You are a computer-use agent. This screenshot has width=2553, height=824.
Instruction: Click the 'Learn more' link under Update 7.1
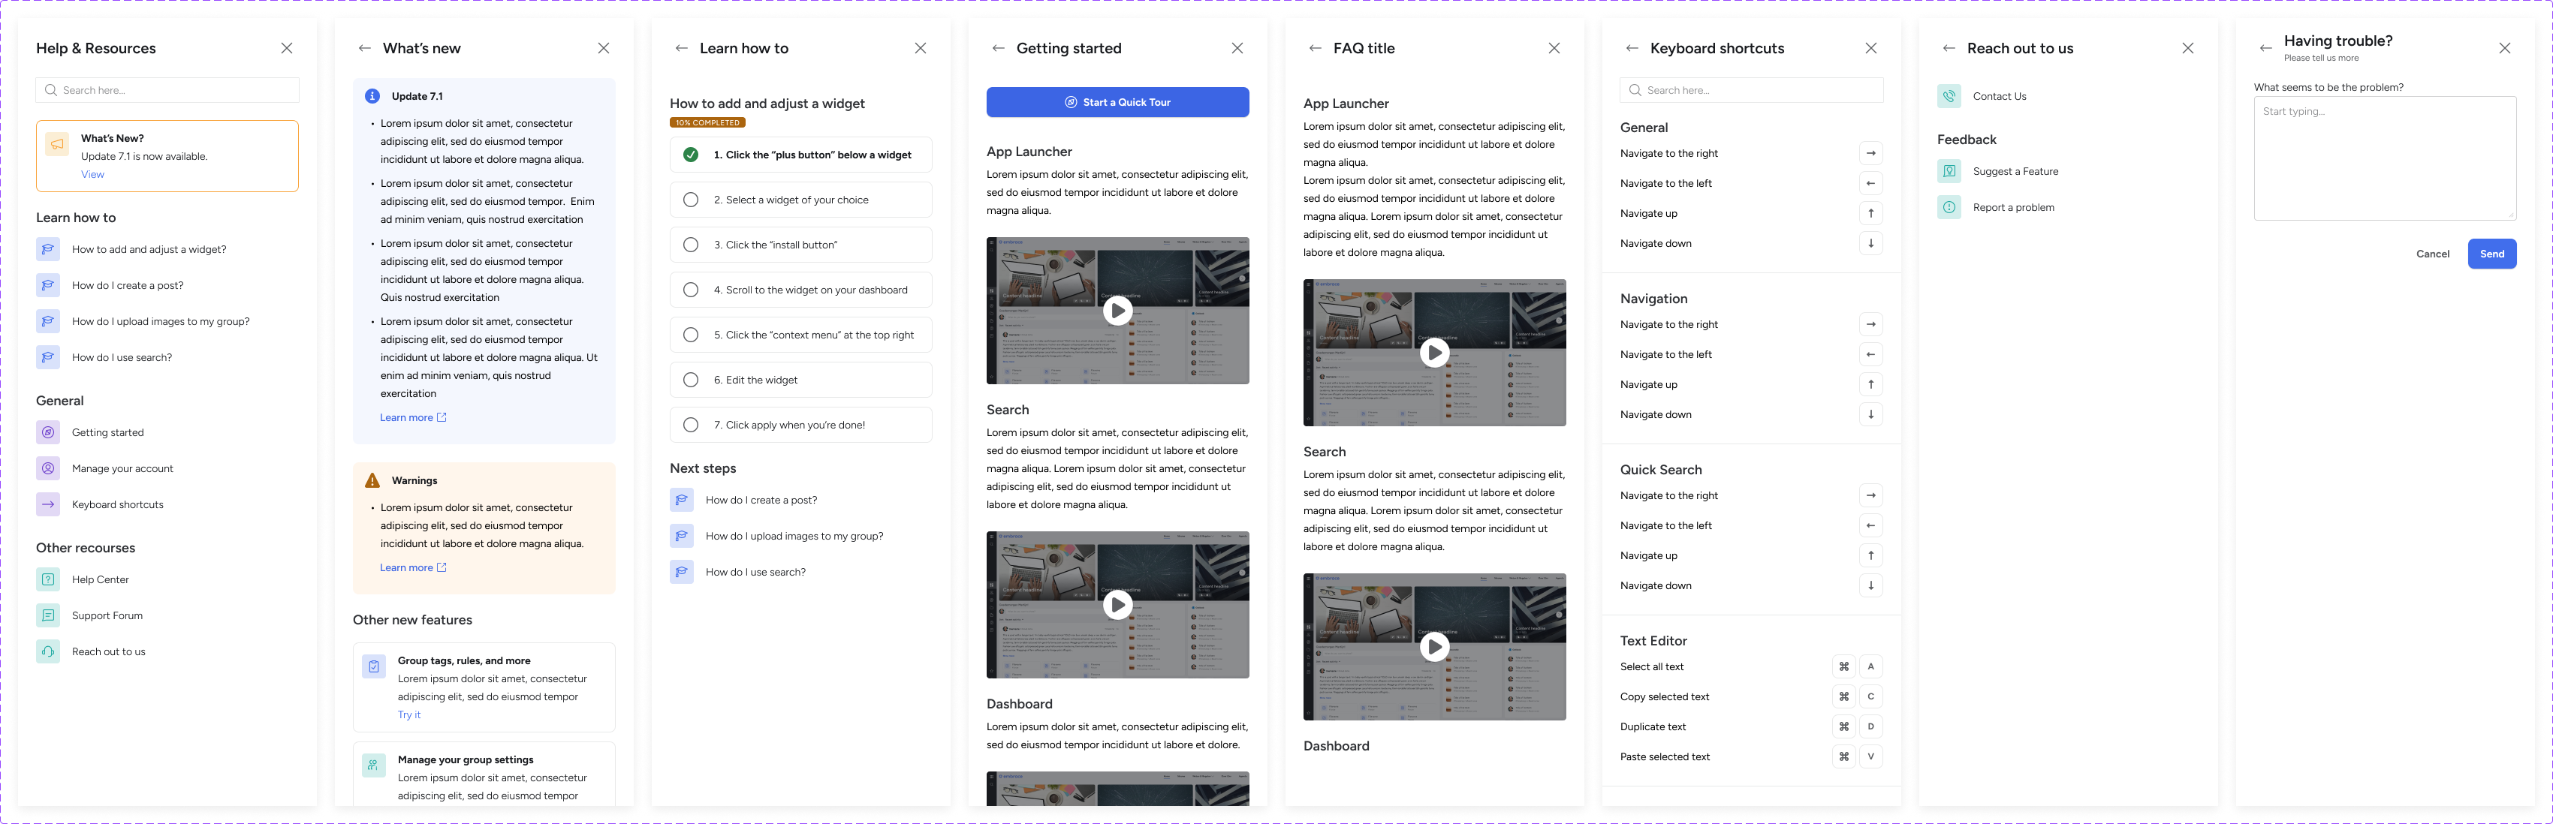click(406, 417)
